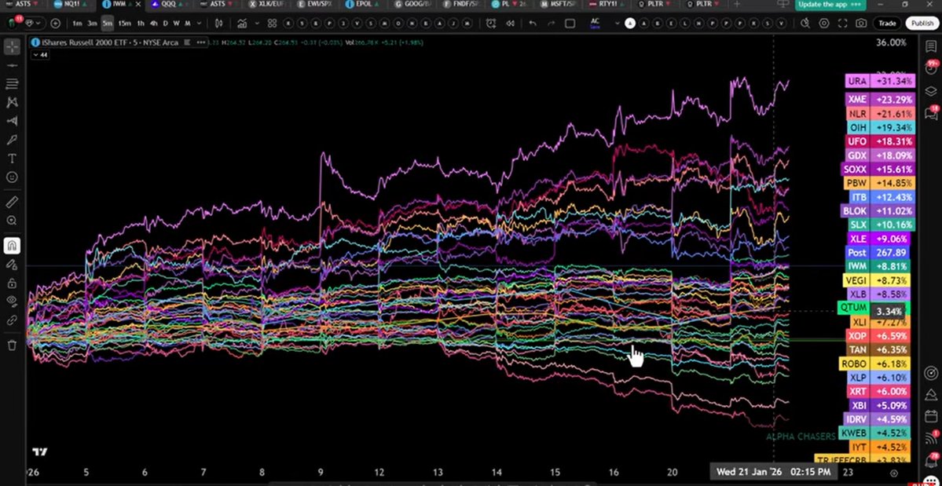Viewport: 942px width, 486px height.
Task: Open a new tab with plus
Action: click(x=737, y=4)
